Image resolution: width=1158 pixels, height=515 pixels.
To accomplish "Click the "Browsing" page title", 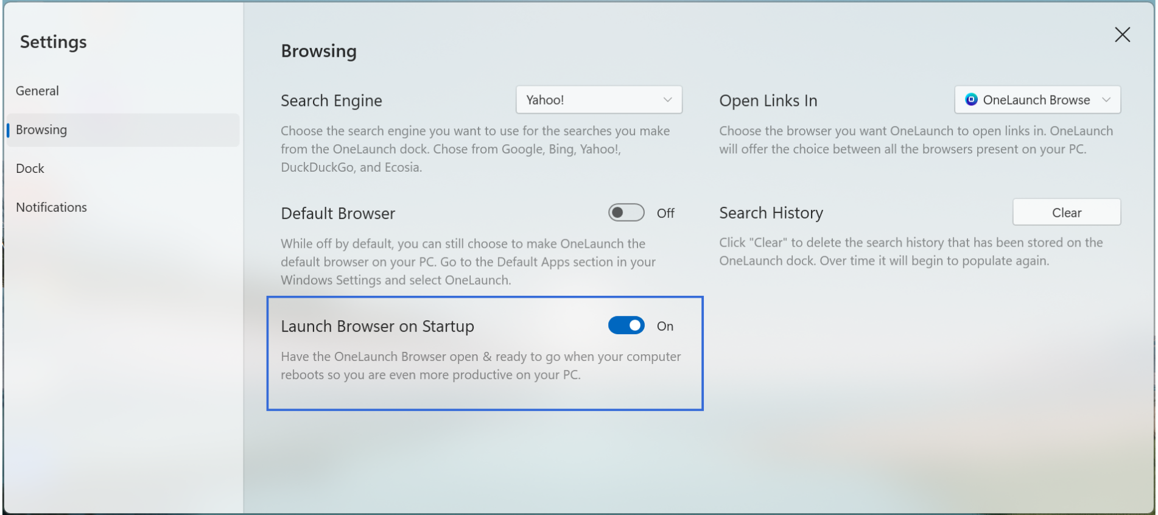I will [319, 51].
